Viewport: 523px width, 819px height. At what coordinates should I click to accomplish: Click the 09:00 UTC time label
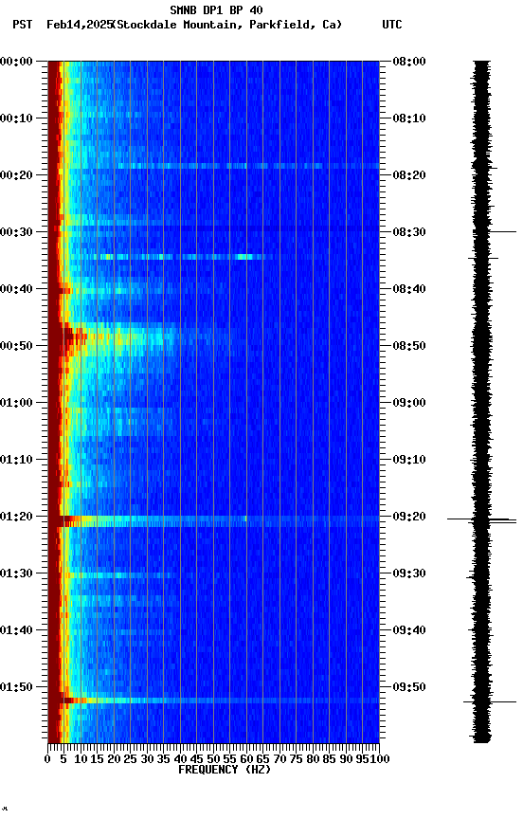coord(409,403)
